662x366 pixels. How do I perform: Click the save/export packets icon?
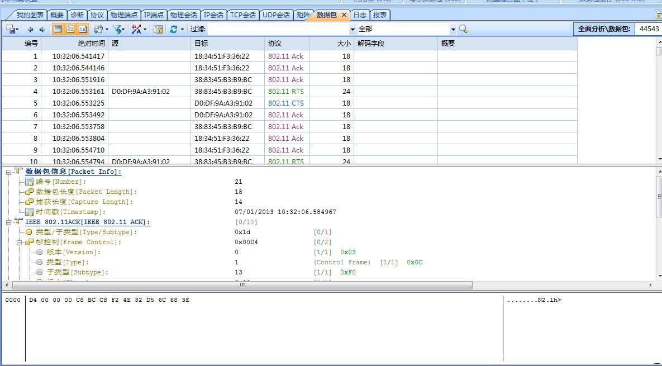(x=11, y=29)
